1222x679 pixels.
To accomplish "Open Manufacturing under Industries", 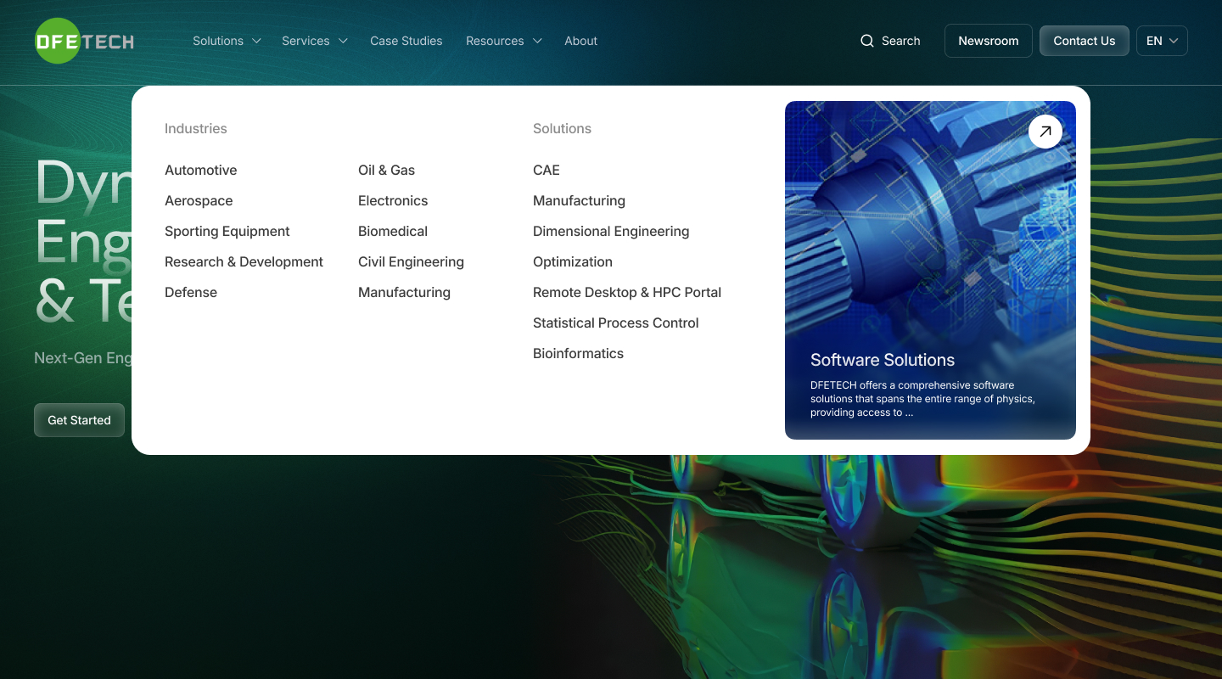I will click(x=405, y=292).
